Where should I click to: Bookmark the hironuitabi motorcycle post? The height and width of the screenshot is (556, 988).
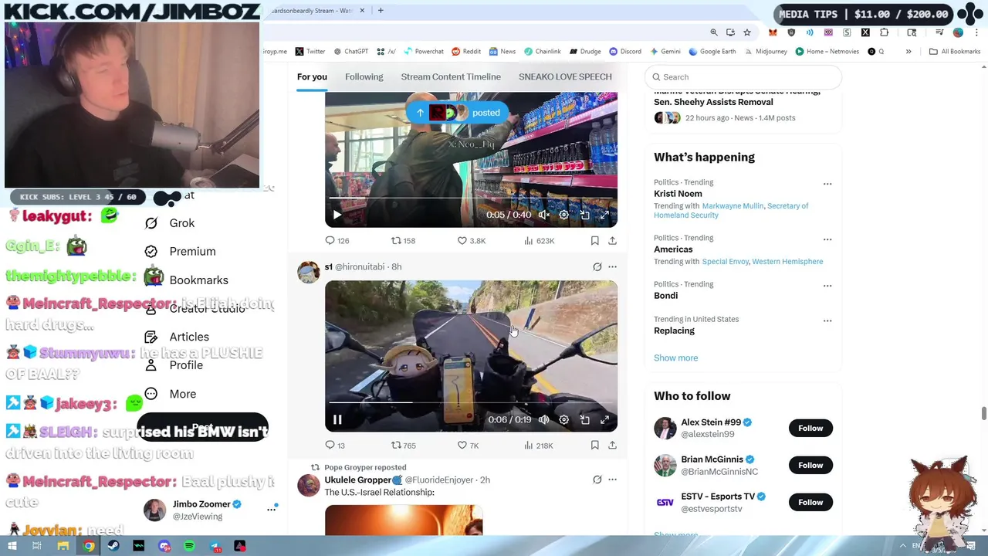[x=594, y=446]
